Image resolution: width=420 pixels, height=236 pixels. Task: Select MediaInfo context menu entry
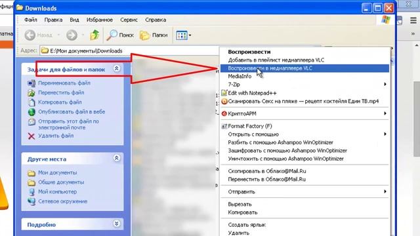[304, 76]
